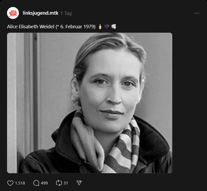Click the 'Alice Elisabeth Weidel' name text

coord(31,26)
